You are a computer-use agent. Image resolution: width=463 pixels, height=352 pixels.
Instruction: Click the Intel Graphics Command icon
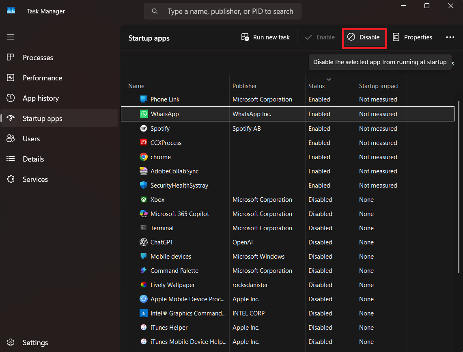tap(144, 313)
